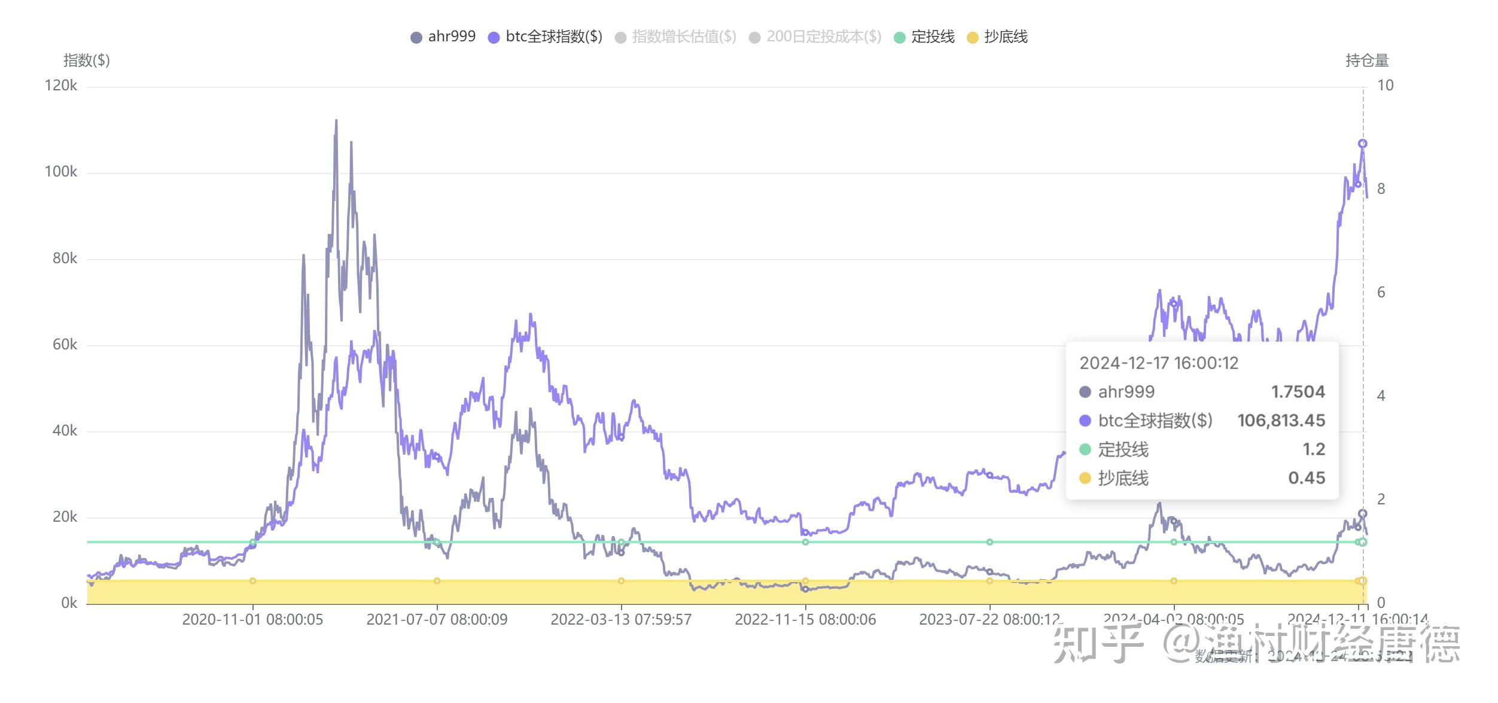This screenshot has height=703, width=1498.
Task: Click the 100k left axis label
Action: tap(61, 172)
